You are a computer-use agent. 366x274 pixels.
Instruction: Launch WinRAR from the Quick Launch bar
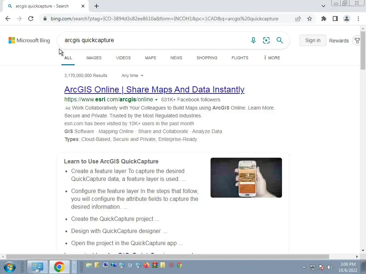point(154,265)
